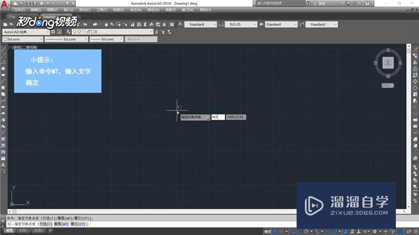Select the Circle tool in draw toolbar
Screen dimensions: 419x235
(3, 88)
